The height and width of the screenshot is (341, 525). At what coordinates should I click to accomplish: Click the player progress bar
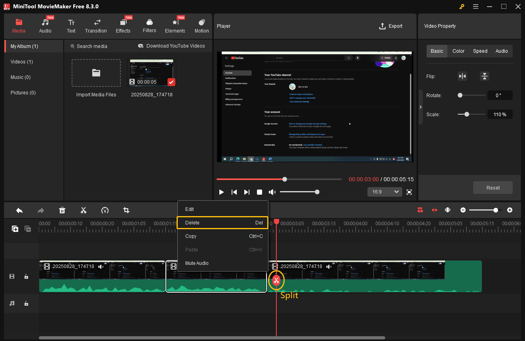(279, 179)
